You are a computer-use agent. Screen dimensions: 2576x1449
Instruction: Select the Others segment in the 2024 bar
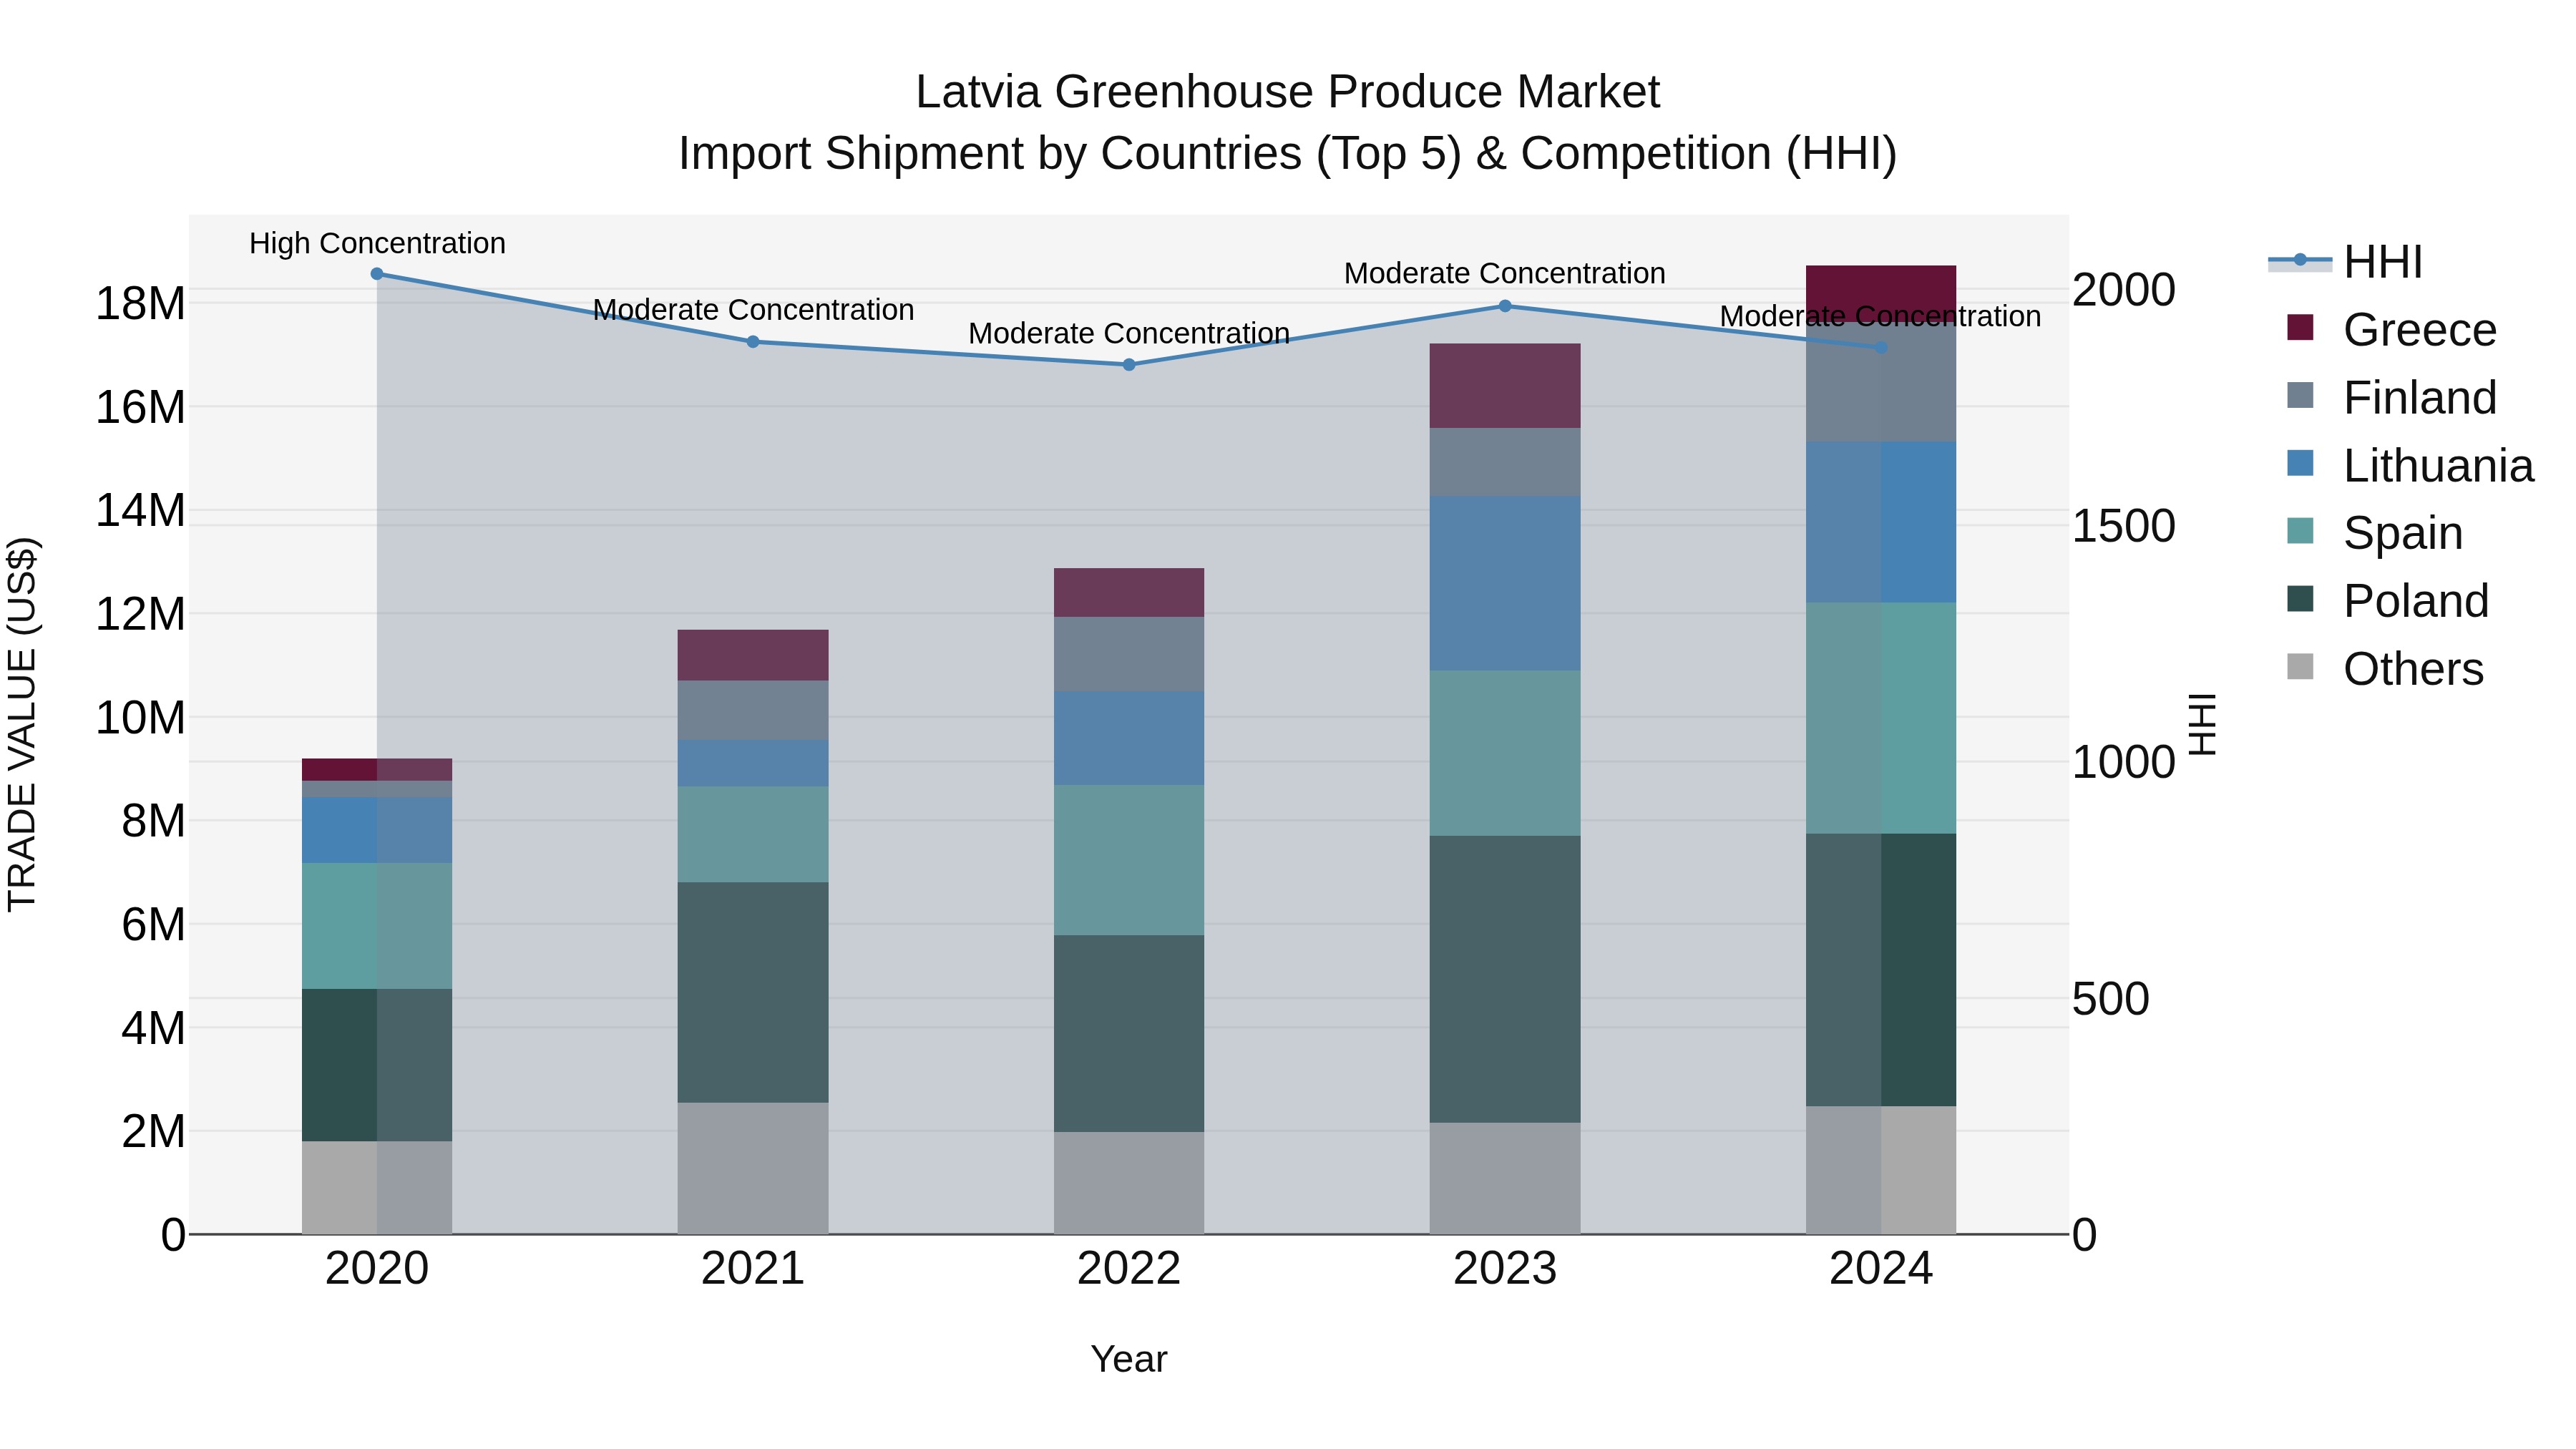click(1881, 1170)
